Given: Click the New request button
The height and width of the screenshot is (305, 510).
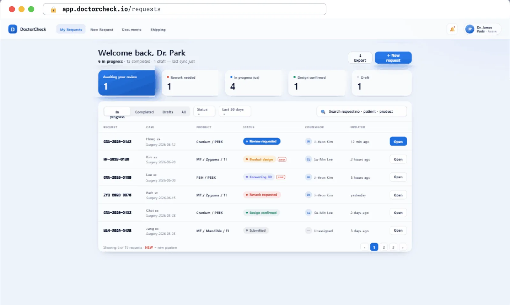Looking at the screenshot, I should 393,58.
